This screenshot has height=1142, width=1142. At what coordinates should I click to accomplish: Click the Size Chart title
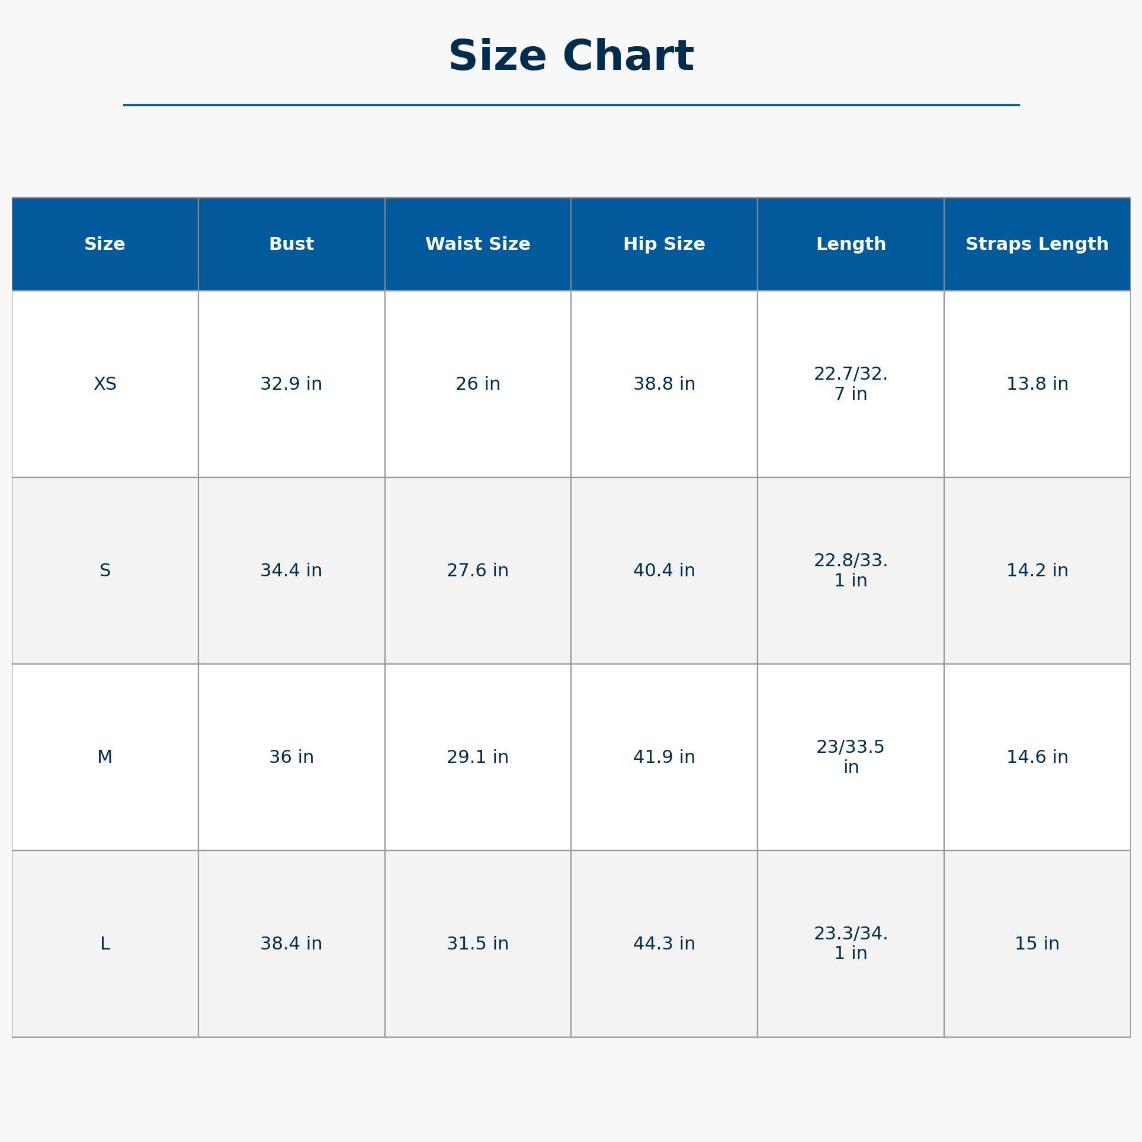point(571,57)
